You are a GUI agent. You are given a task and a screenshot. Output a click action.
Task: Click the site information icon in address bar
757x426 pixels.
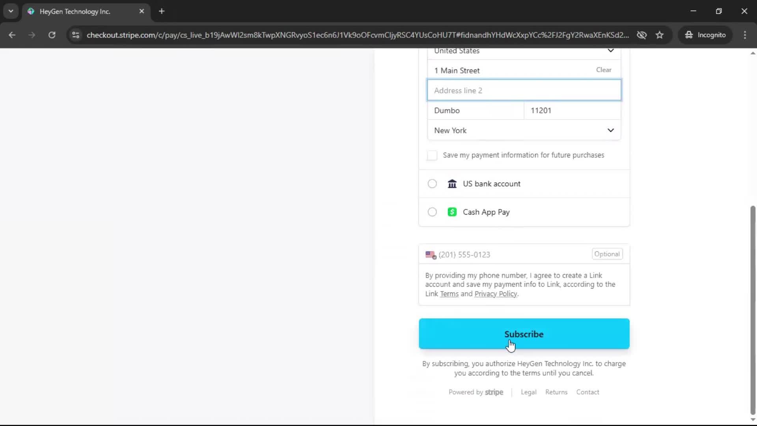click(x=76, y=35)
